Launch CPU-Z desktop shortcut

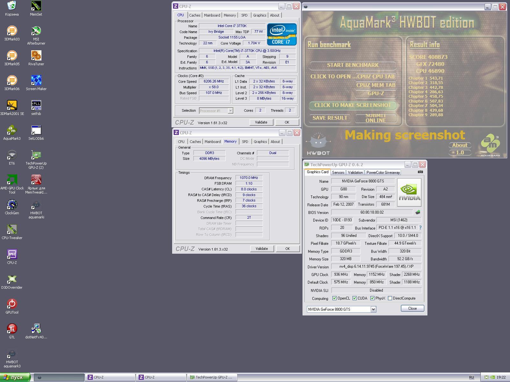tap(12, 257)
